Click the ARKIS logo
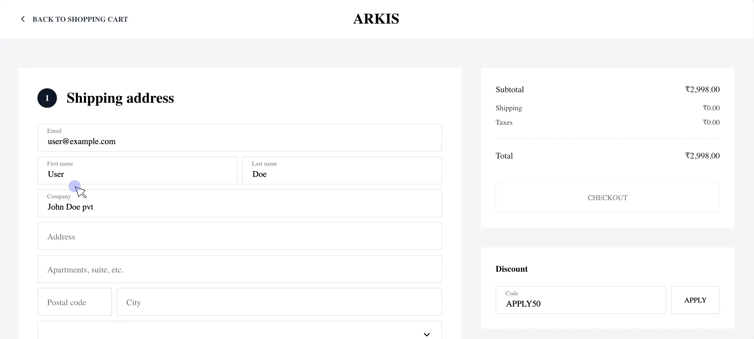The width and height of the screenshot is (754, 339). coord(376,19)
